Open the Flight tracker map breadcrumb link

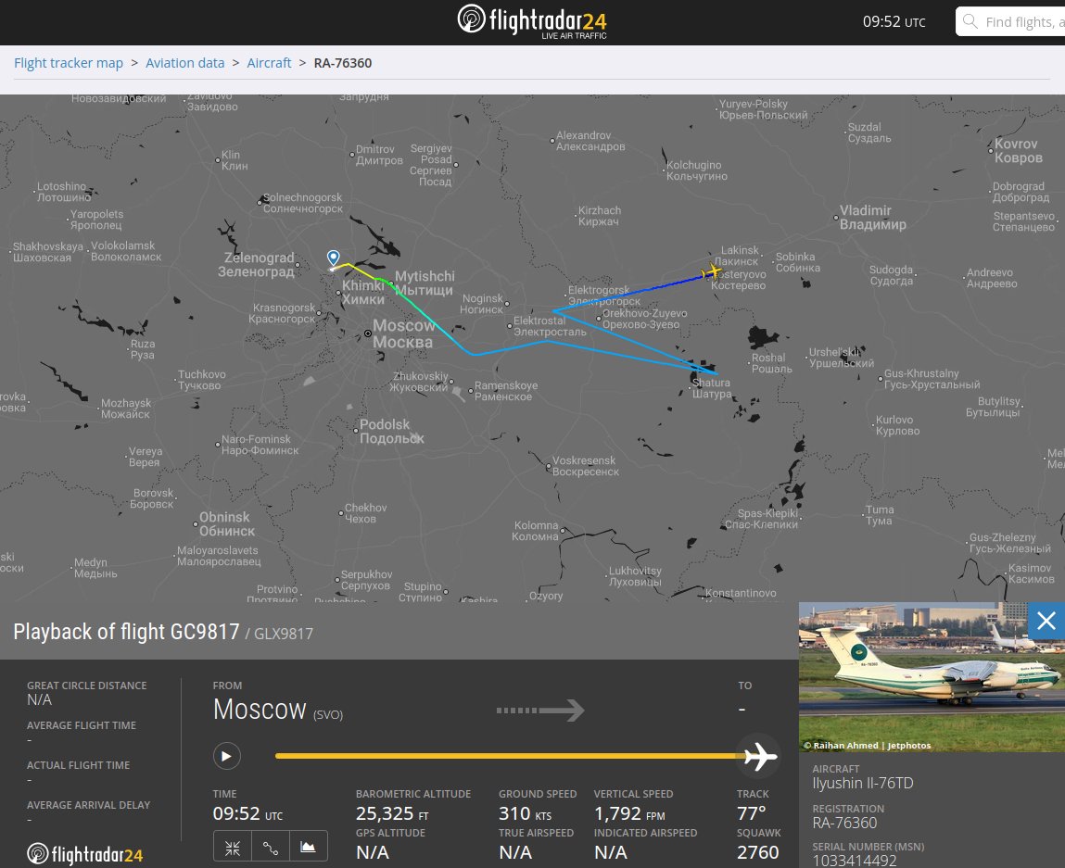click(x=69, y=63)
